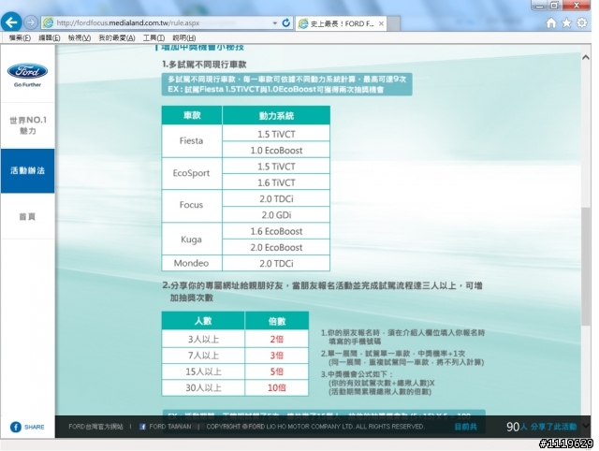Click the 車款 table header

coord(192,115)
